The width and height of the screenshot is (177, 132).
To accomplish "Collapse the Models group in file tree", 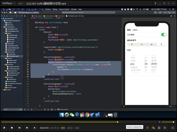I will [x=5, y=33].
